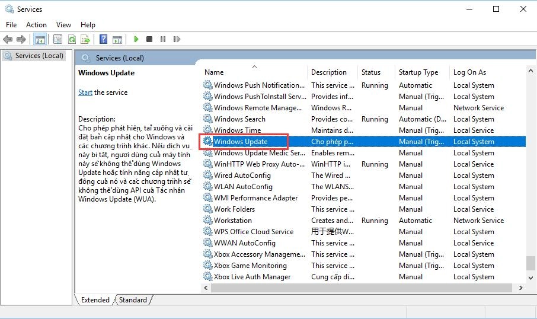Click the horizontal scrollbar left arrow

(206, 288)
